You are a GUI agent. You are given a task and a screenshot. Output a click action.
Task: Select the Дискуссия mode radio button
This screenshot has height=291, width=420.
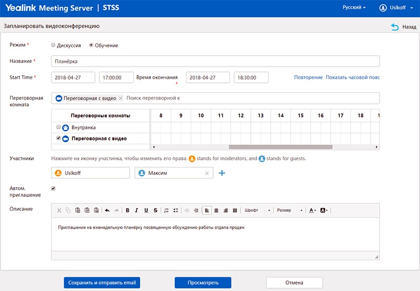(54, 45)
